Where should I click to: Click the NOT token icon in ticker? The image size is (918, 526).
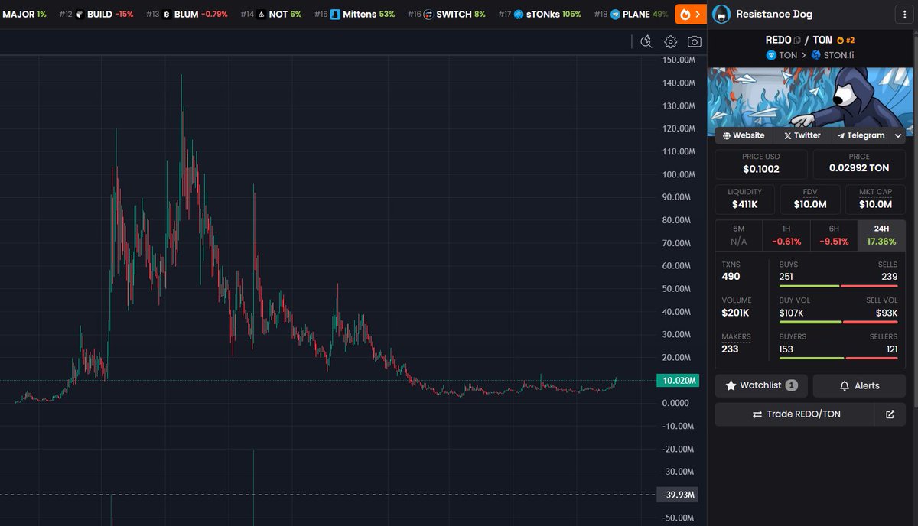tap(261, 14)
